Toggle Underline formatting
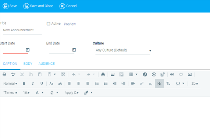The image size is (210, 138). coord(42,84)
